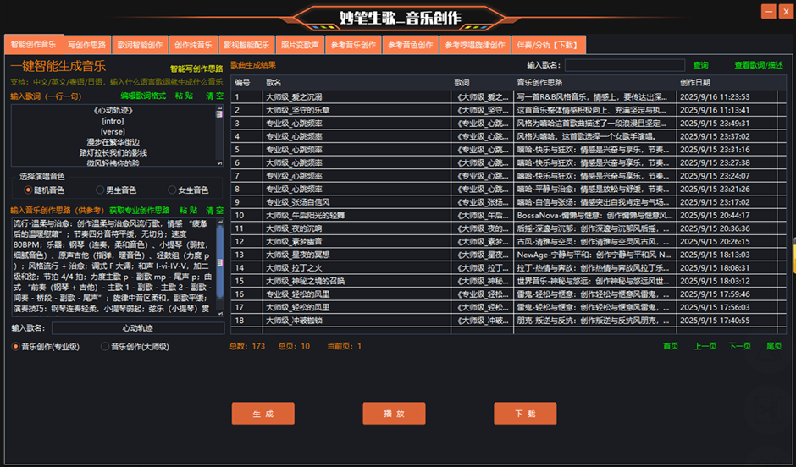Go to the 照片变歌声 tab
796x467 pixels.
pyautogui.click(x=300, y=45)
